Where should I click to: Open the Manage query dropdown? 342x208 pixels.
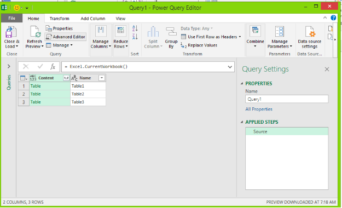(x=59, y=45)
